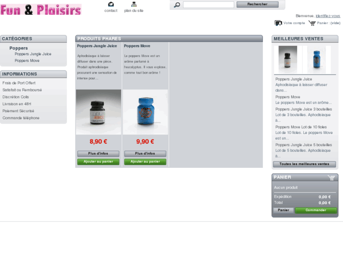This screenshot has height=257, width=343.
Task: Click the blue Poppers Move bottle image
Action: [145, 112]
